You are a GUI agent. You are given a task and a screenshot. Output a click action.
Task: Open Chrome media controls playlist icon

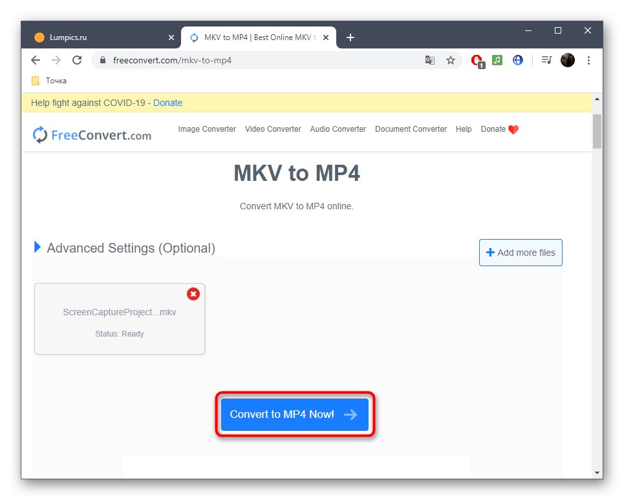tap(546, 59)
